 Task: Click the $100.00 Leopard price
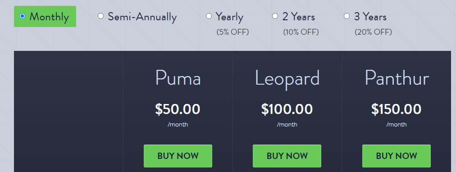click(287, 109)
